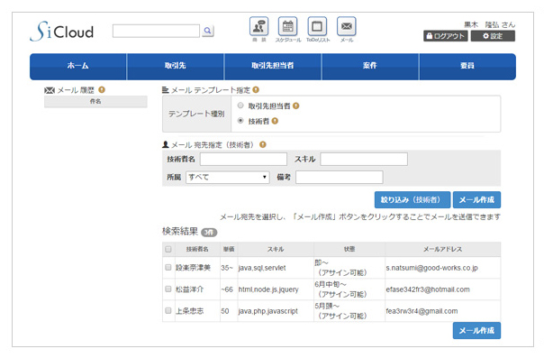Click email fea3rw3r4@gmail.com
This screenshot has height=358, width=544.
(x=422, y=311)
